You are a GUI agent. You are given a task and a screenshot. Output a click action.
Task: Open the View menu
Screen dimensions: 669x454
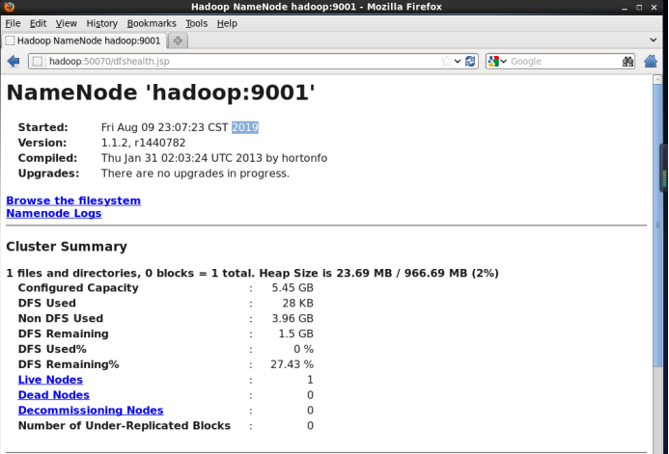coord(67,23)
